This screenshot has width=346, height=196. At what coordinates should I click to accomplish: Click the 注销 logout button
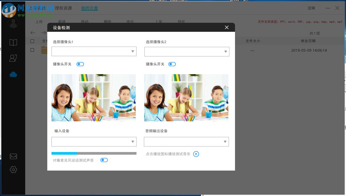(x=311, y=8)
